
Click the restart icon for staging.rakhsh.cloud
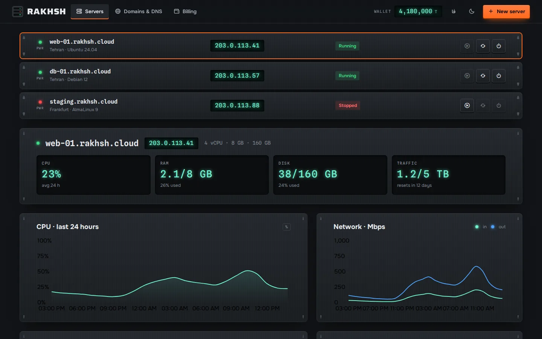click(x=483, y=105)
